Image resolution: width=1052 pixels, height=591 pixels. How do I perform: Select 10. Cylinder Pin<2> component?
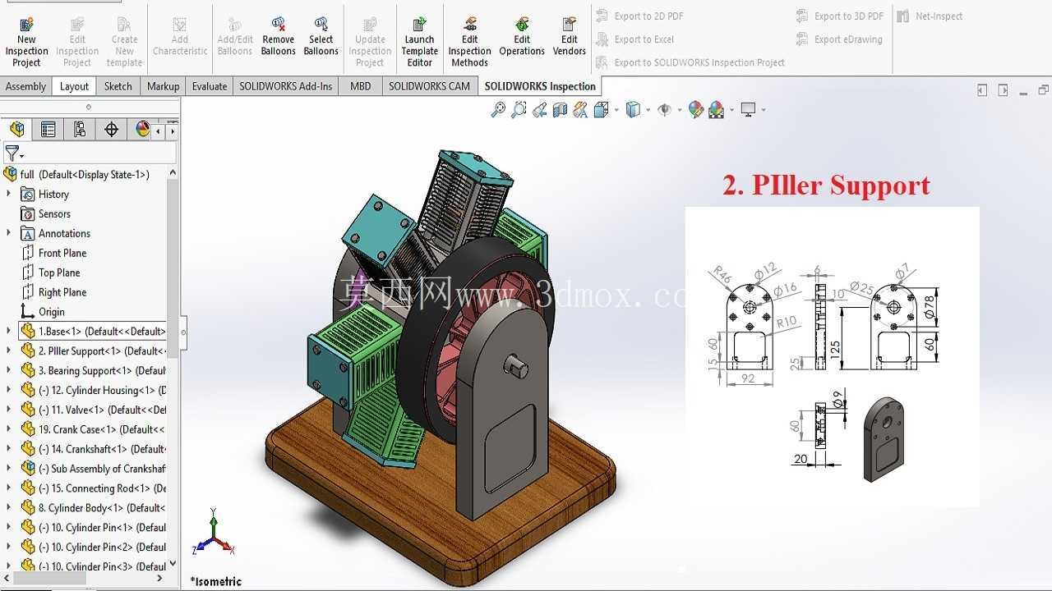pos(94,547)
